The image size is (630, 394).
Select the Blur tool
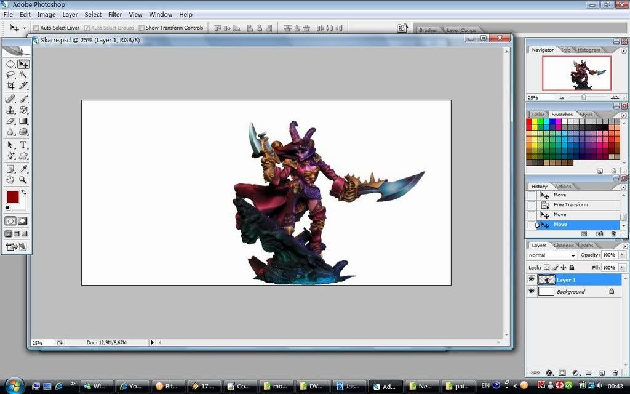(10, 132)
